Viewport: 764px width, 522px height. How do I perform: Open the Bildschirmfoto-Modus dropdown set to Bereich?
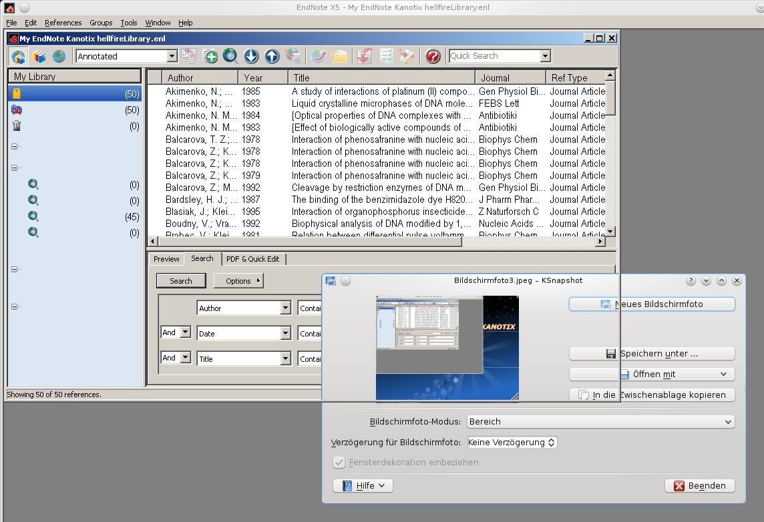point(601,422)
